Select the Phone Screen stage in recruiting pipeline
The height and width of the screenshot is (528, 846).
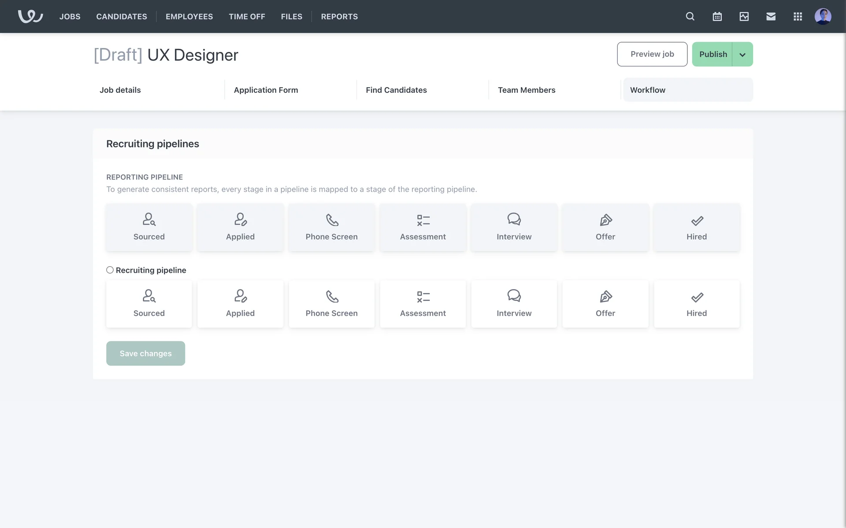coord(331,304)
